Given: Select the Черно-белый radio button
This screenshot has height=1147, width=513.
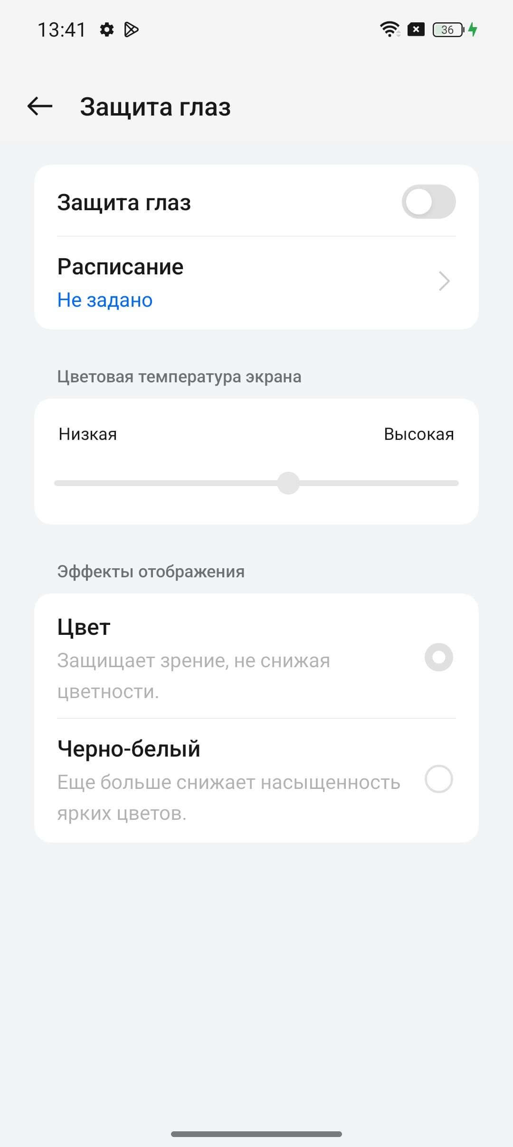Looking at the screenshot, I should tap(438, 779).
